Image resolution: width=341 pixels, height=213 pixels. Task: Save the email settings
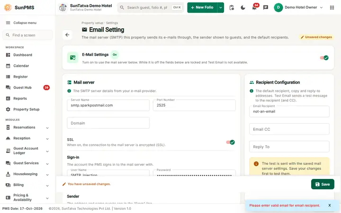pyautogui.click(x=323, y=184)
